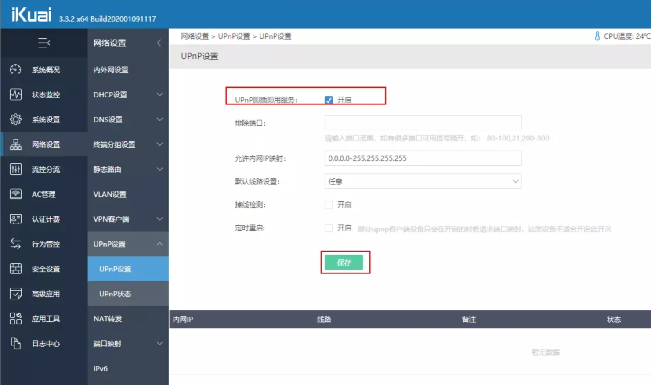
Task: Expand the DNS设置 chevron
Action: click(x=160, y=119)
